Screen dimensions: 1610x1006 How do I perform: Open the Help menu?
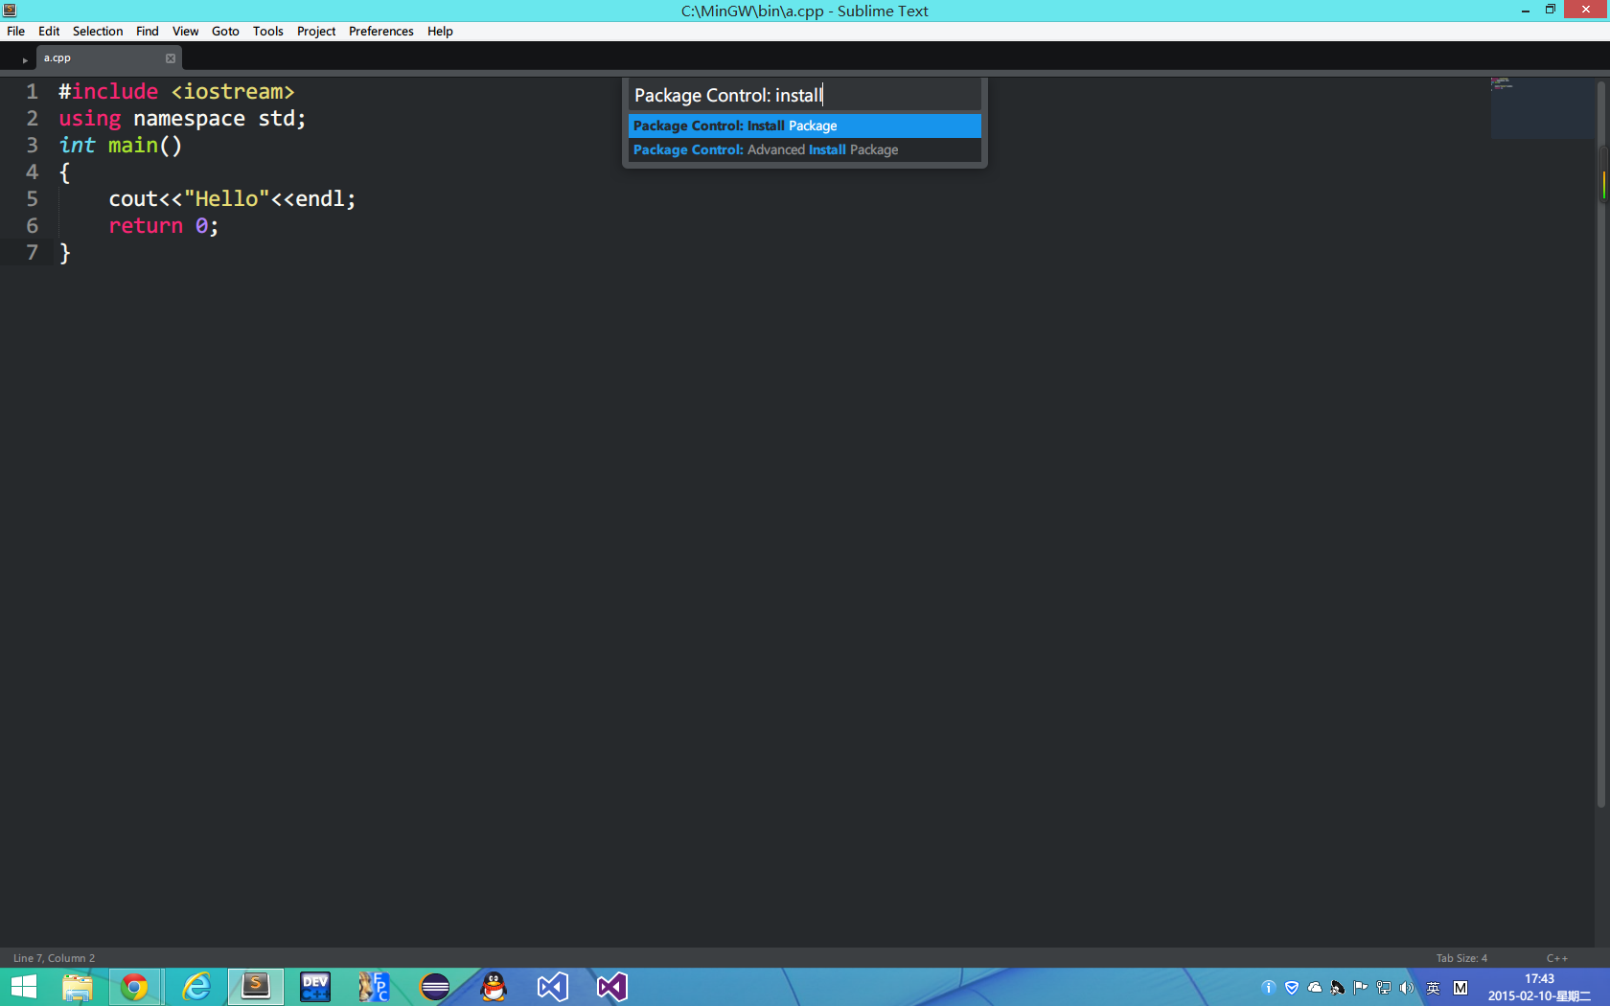click(x=440, y=32)
